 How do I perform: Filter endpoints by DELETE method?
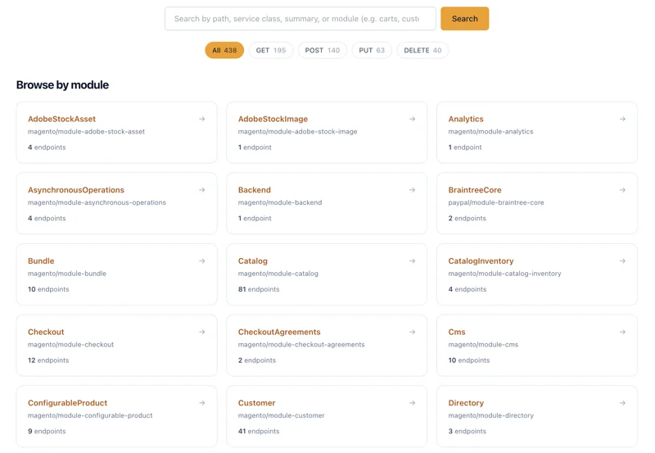coord(422,50)
